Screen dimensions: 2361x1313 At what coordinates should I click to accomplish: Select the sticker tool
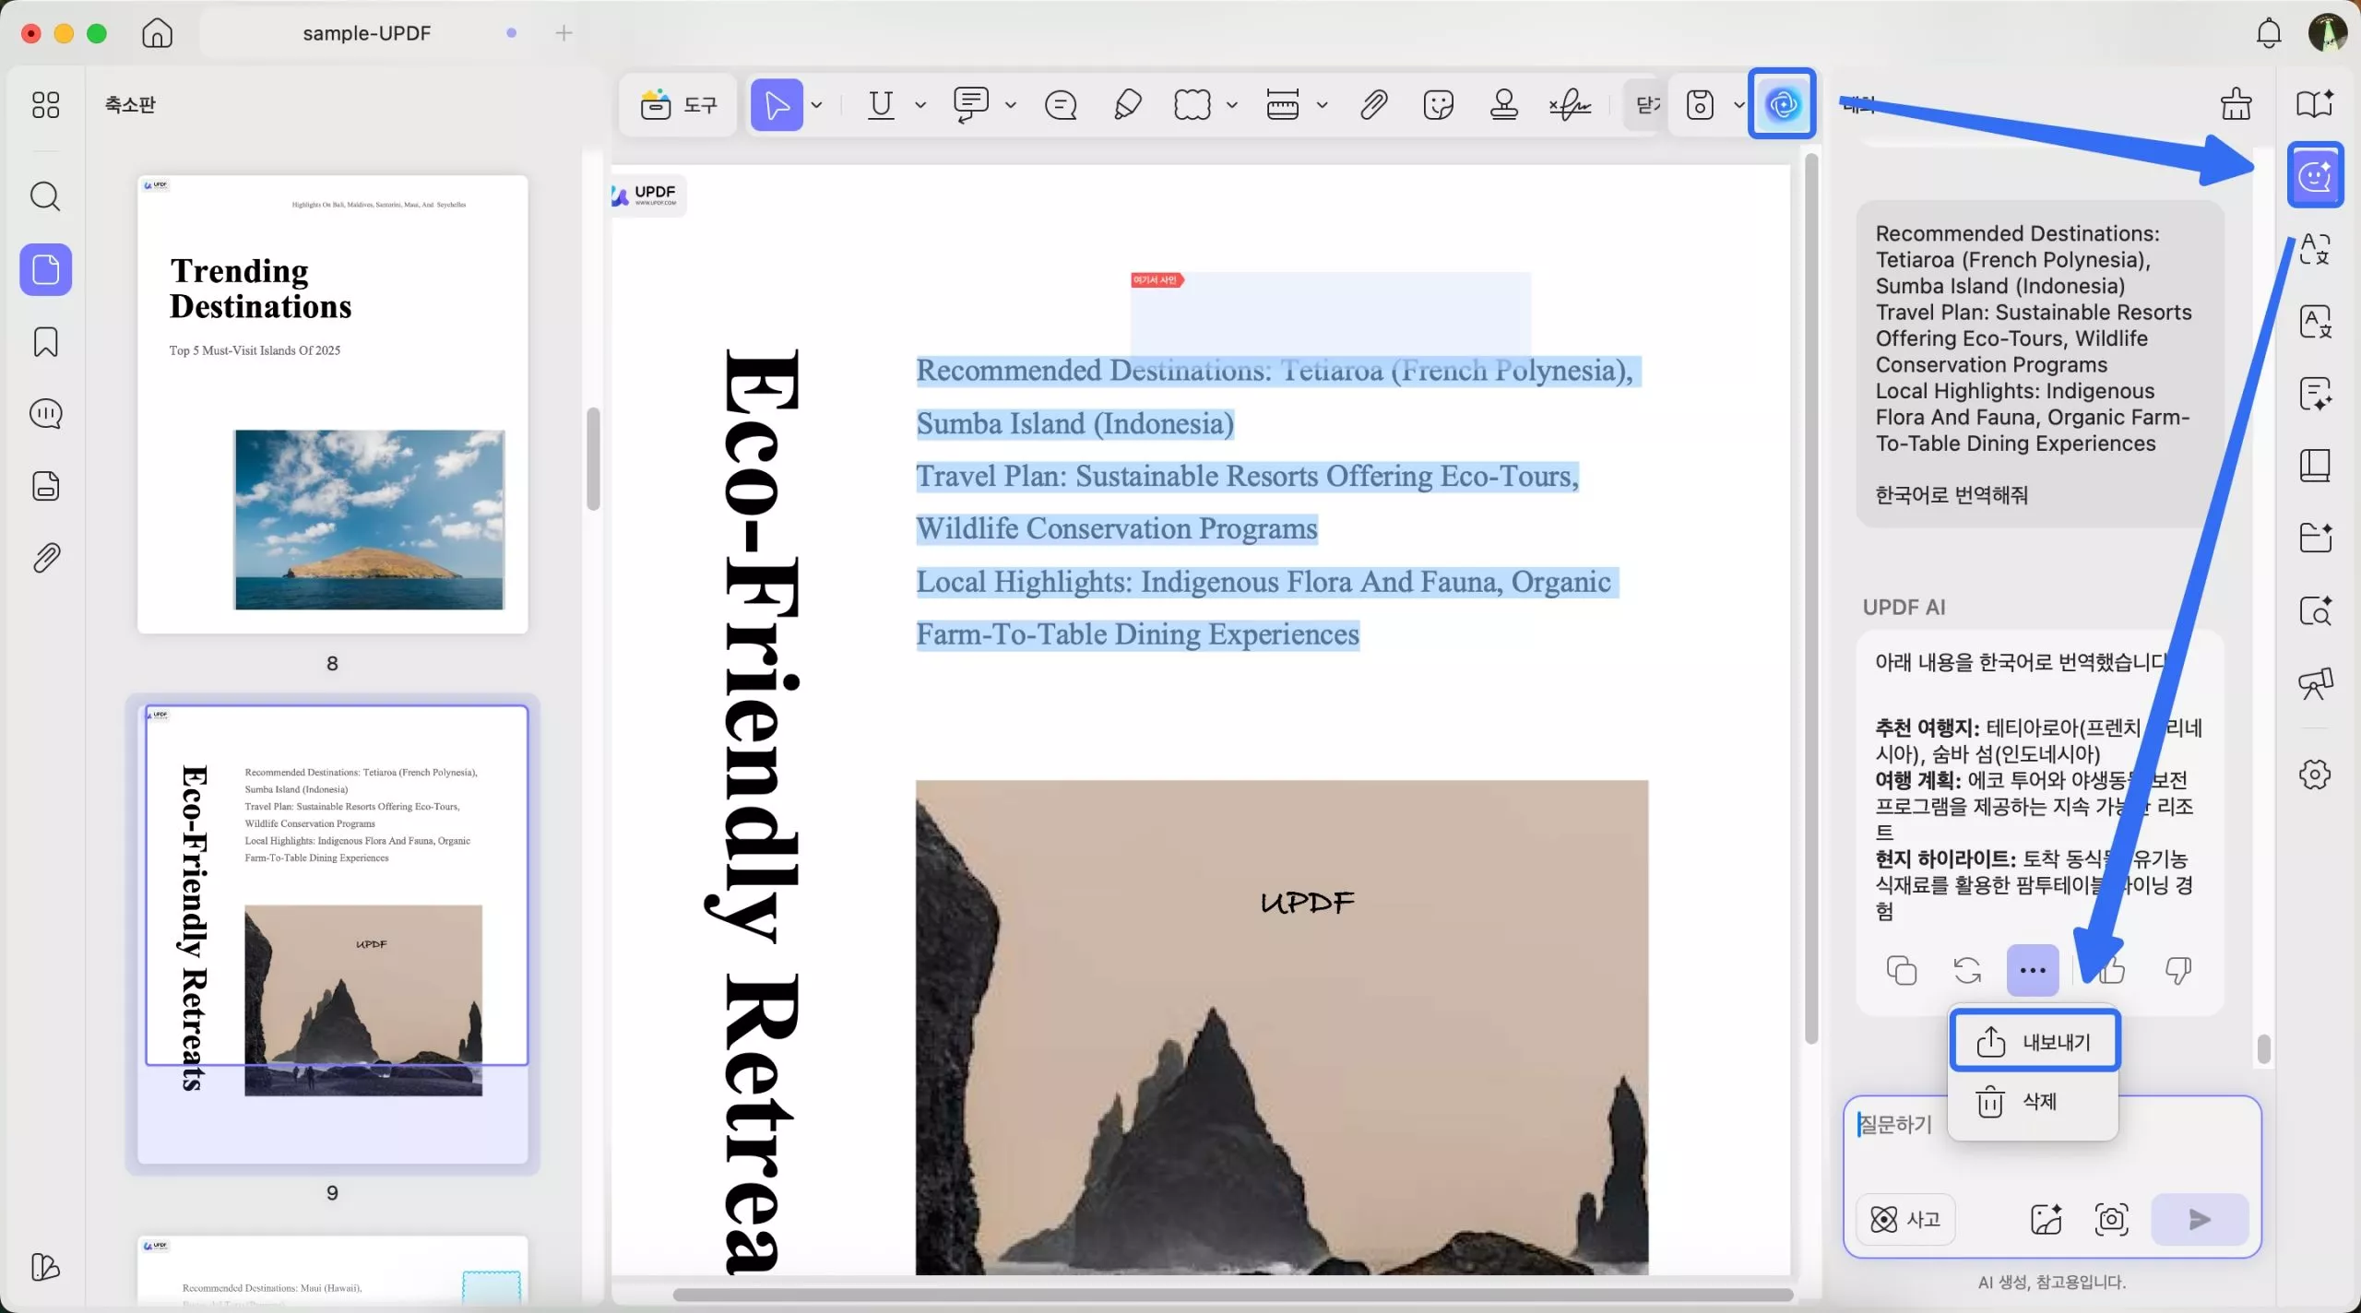point(1438,105)
